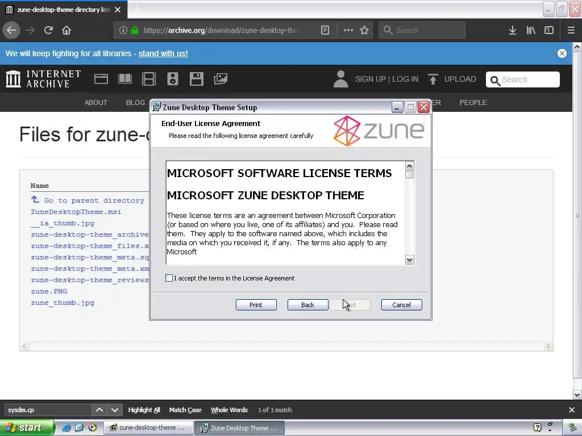Image resolution: width=582 pixels, height=436 pixels.
Task: Click the Back button in setup dialog
Action: [307, 305]
